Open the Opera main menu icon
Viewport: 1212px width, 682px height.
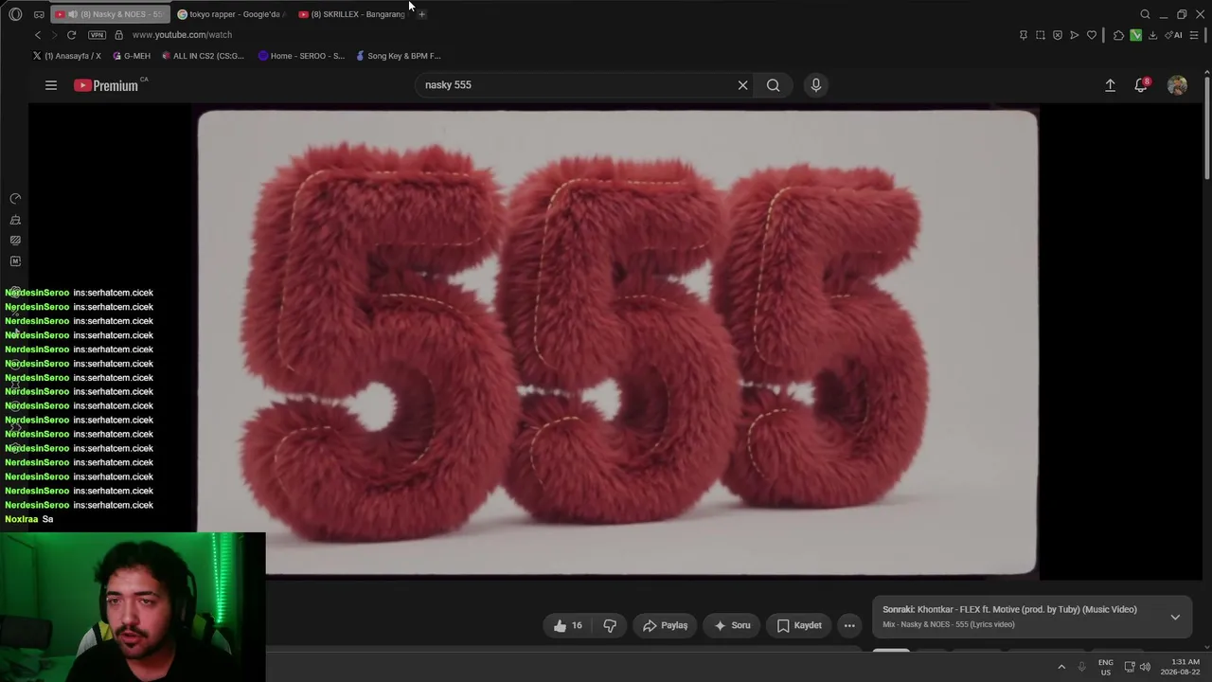tap(15, 14)
